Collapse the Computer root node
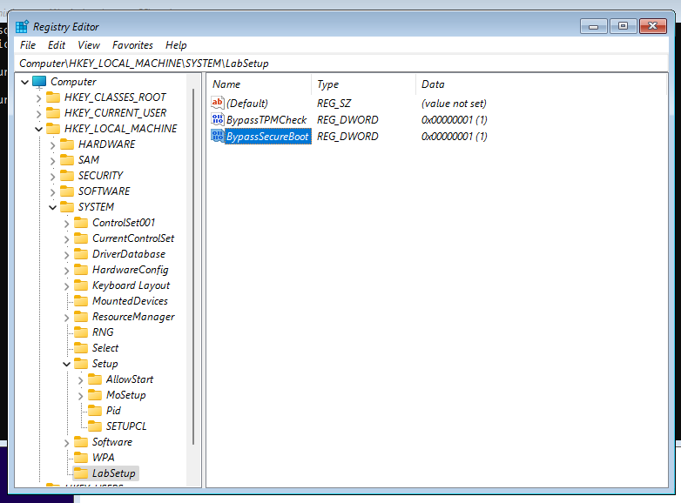Image resolution: width=681 pixels, height=503 pixels. pyautogui.click(x=24, y=82)
